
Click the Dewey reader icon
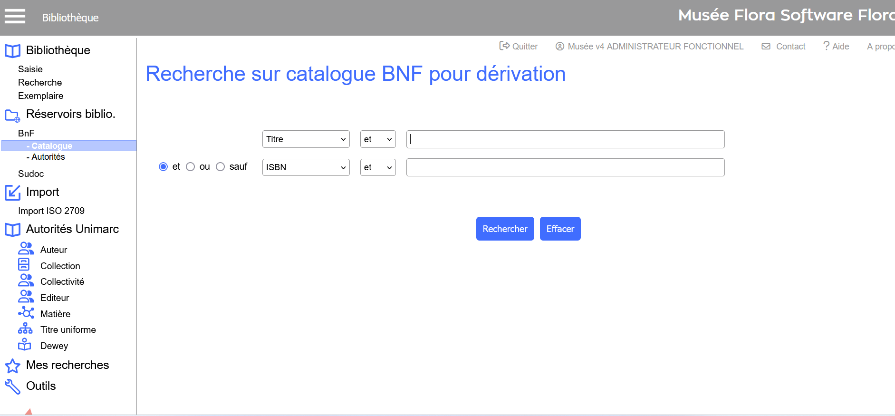pos(25,344)
